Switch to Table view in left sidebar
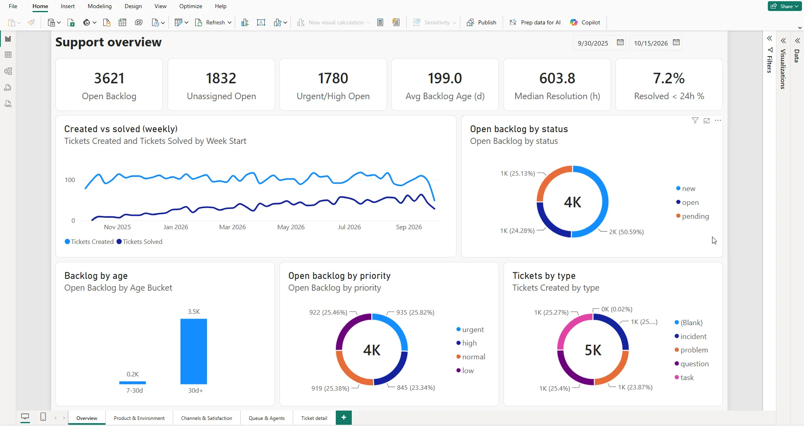Image resolution: width=804 pixels, height=426 pixels. tap(8, 55)
